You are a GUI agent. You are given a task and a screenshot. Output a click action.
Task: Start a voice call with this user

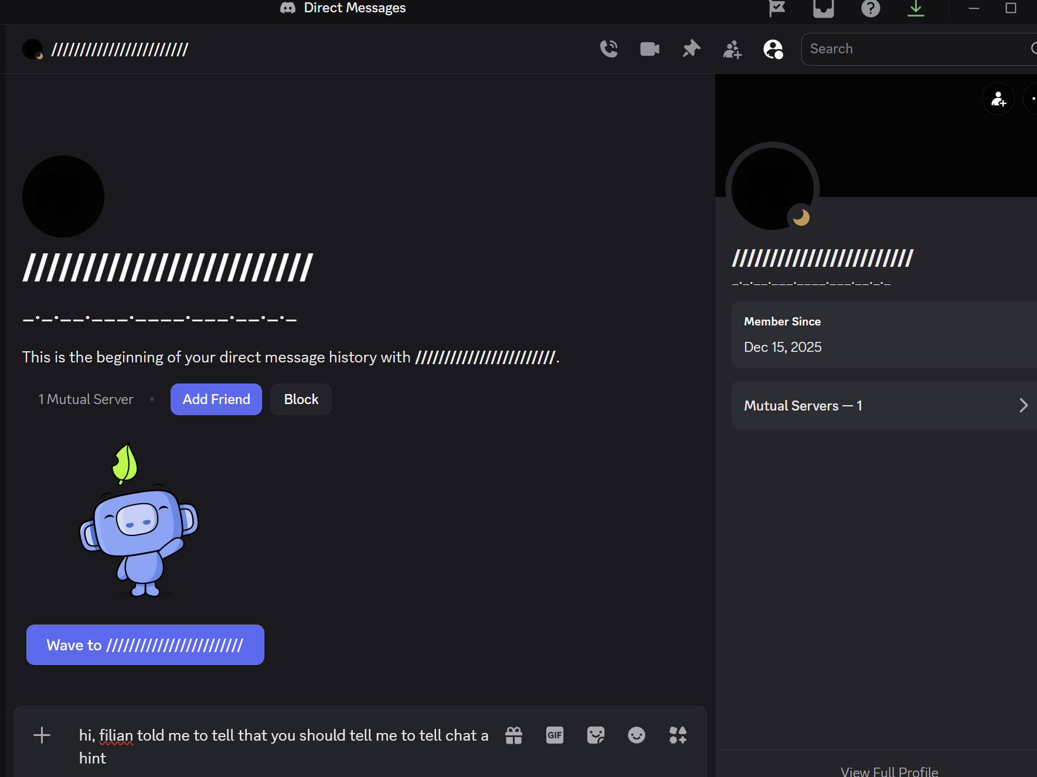click(609, 49)
